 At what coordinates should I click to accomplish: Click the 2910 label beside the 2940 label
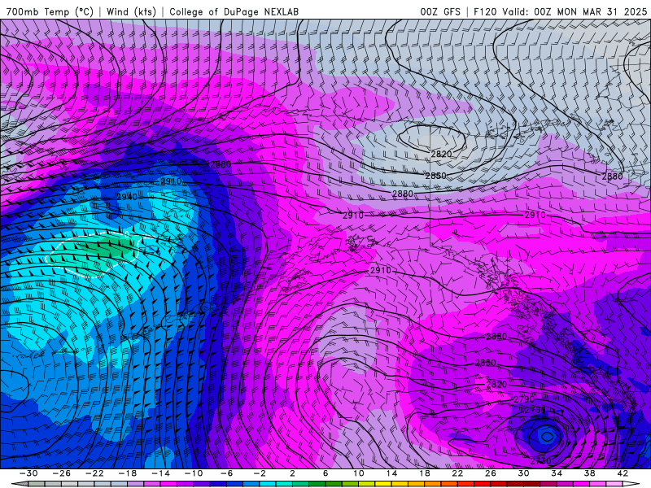pos(171,181)
